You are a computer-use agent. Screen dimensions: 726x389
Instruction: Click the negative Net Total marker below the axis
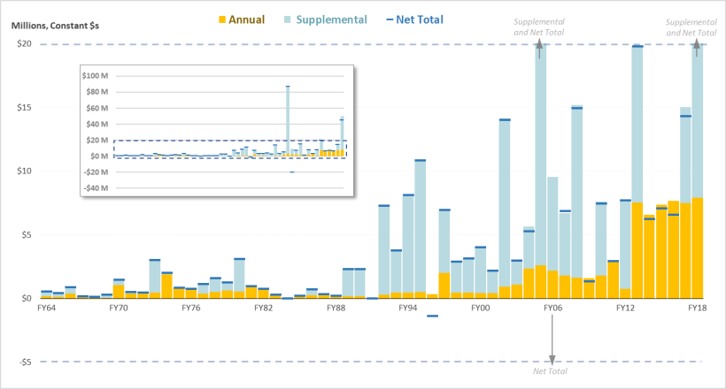(432, 316)
